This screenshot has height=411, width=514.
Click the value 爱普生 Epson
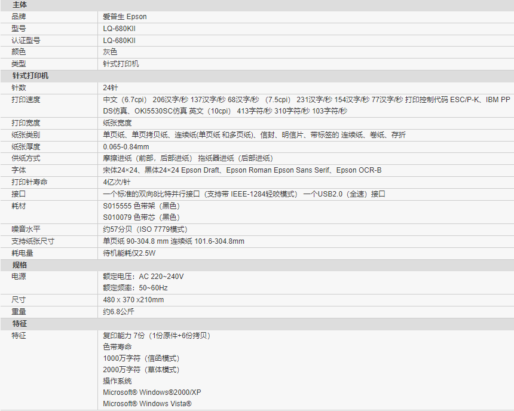(x=124, y=17)
